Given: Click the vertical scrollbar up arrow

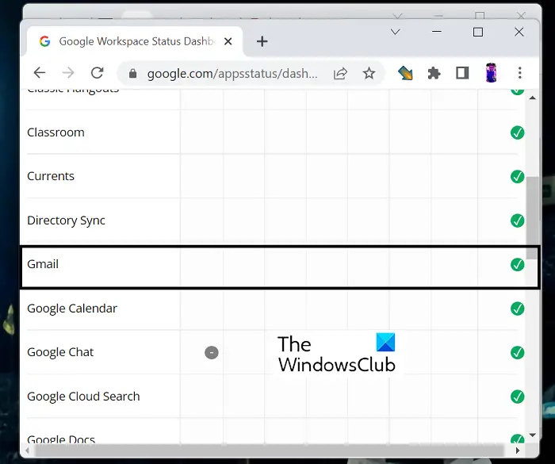Looking at the screenshot, I should tap(532, 98).
